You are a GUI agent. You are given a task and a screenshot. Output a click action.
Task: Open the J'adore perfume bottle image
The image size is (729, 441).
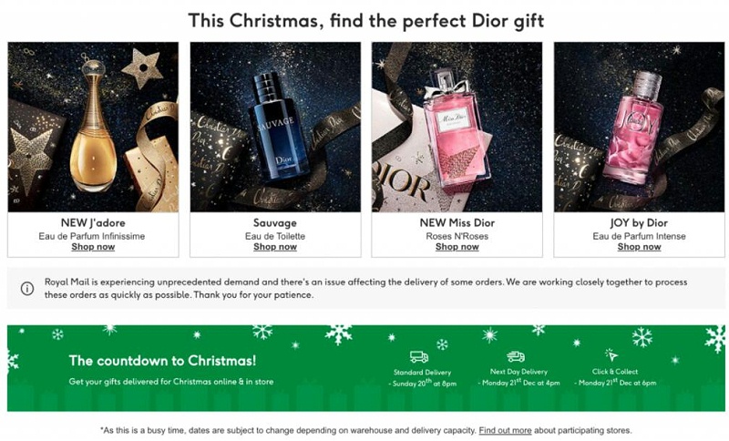tap(93, 127)
